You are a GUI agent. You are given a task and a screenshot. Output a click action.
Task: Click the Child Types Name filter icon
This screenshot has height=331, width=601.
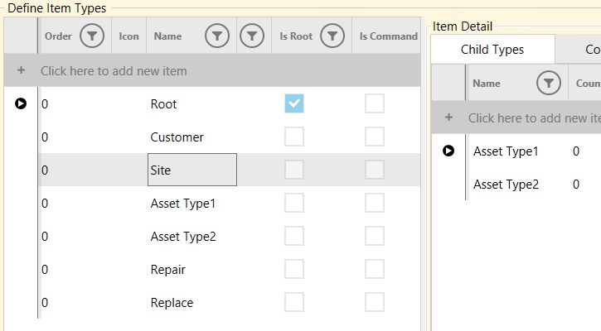[x=547, y=83]
